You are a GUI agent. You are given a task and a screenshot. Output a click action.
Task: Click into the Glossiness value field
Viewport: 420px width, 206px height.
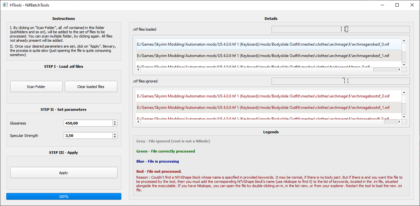[88, 123]
